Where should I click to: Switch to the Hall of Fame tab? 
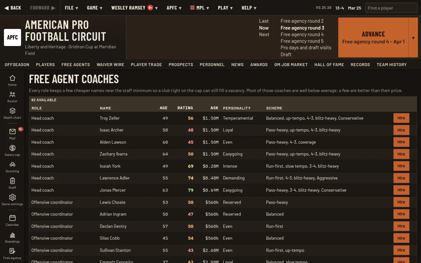[x=329, y=65]
